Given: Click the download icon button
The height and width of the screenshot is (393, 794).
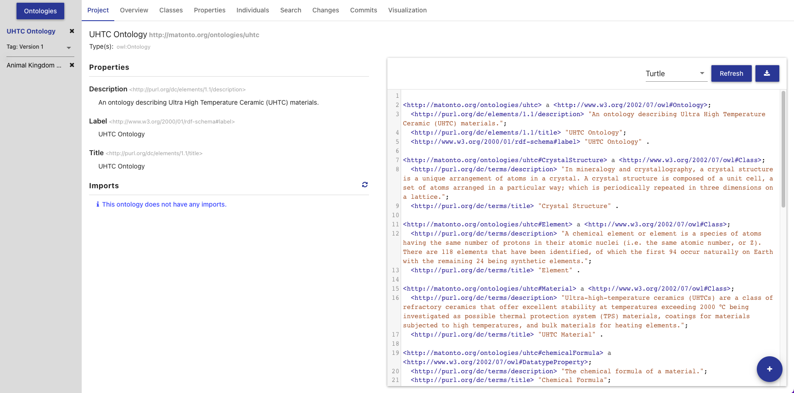Looking at the screenshot, I should 767,73.
